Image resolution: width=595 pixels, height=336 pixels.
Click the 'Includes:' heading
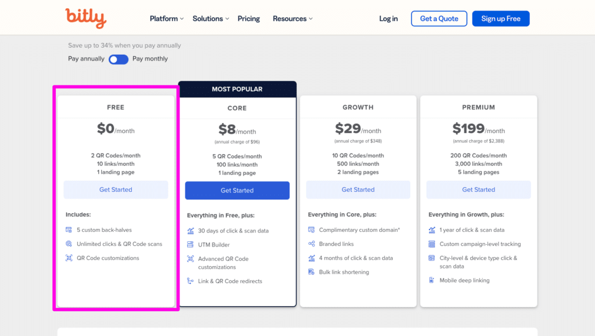[78, 215]
